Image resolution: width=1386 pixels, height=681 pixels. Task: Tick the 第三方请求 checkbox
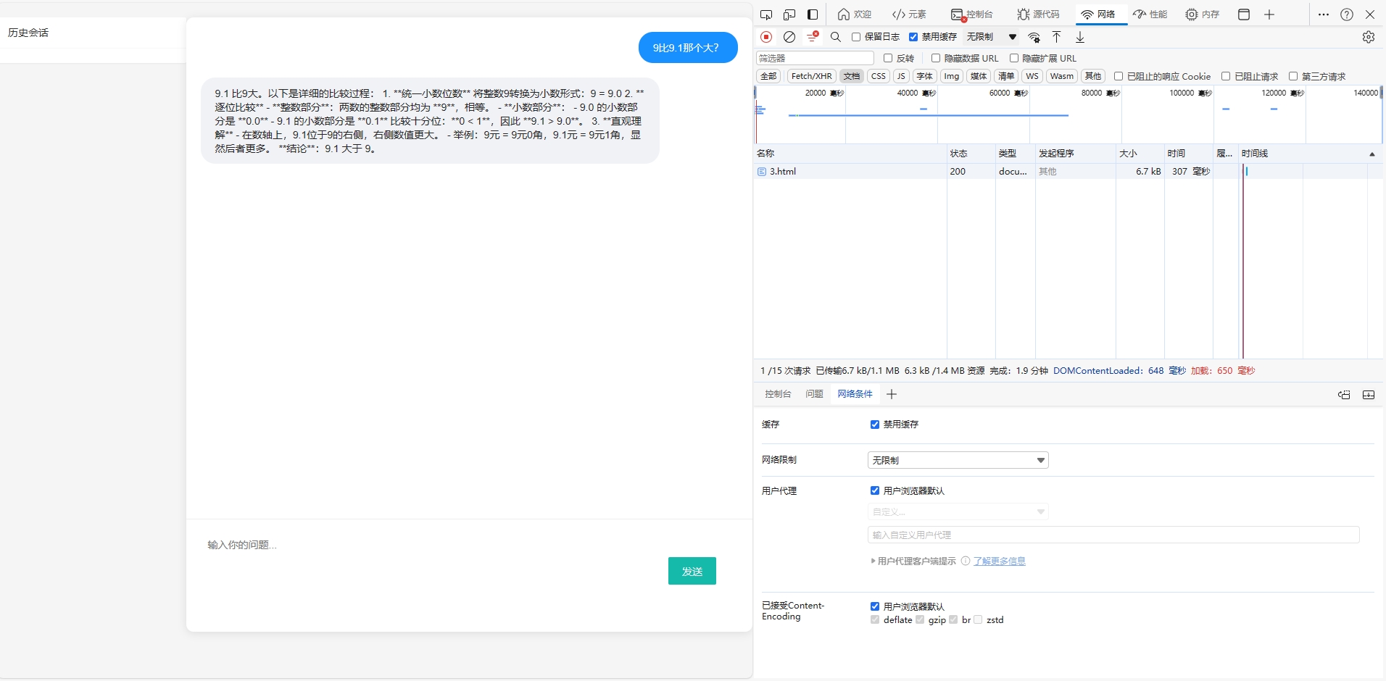[1293, 76]
